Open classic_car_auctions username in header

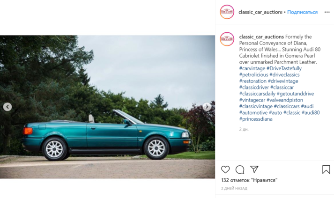click(x=260, y=12)
